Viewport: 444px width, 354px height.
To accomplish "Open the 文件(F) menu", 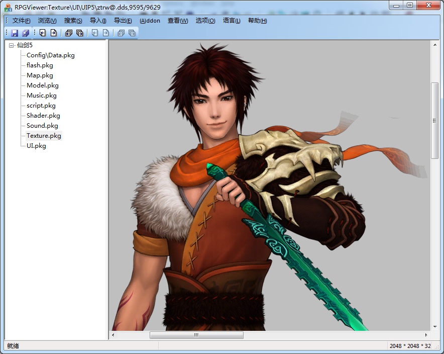I will 21,21.
